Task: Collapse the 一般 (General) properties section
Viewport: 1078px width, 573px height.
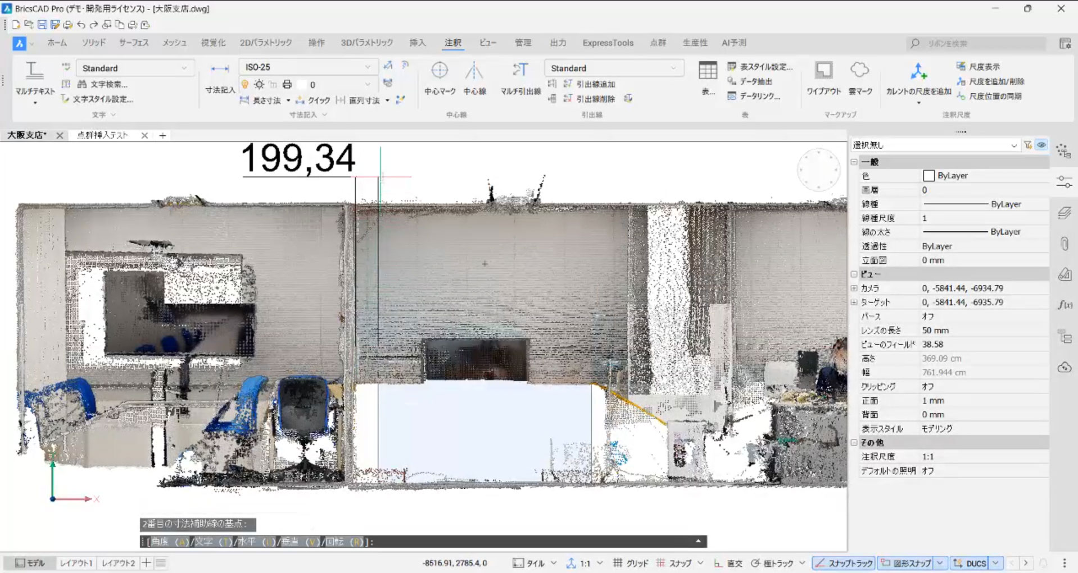Action: pyautogui.click(x=854, y=162)
